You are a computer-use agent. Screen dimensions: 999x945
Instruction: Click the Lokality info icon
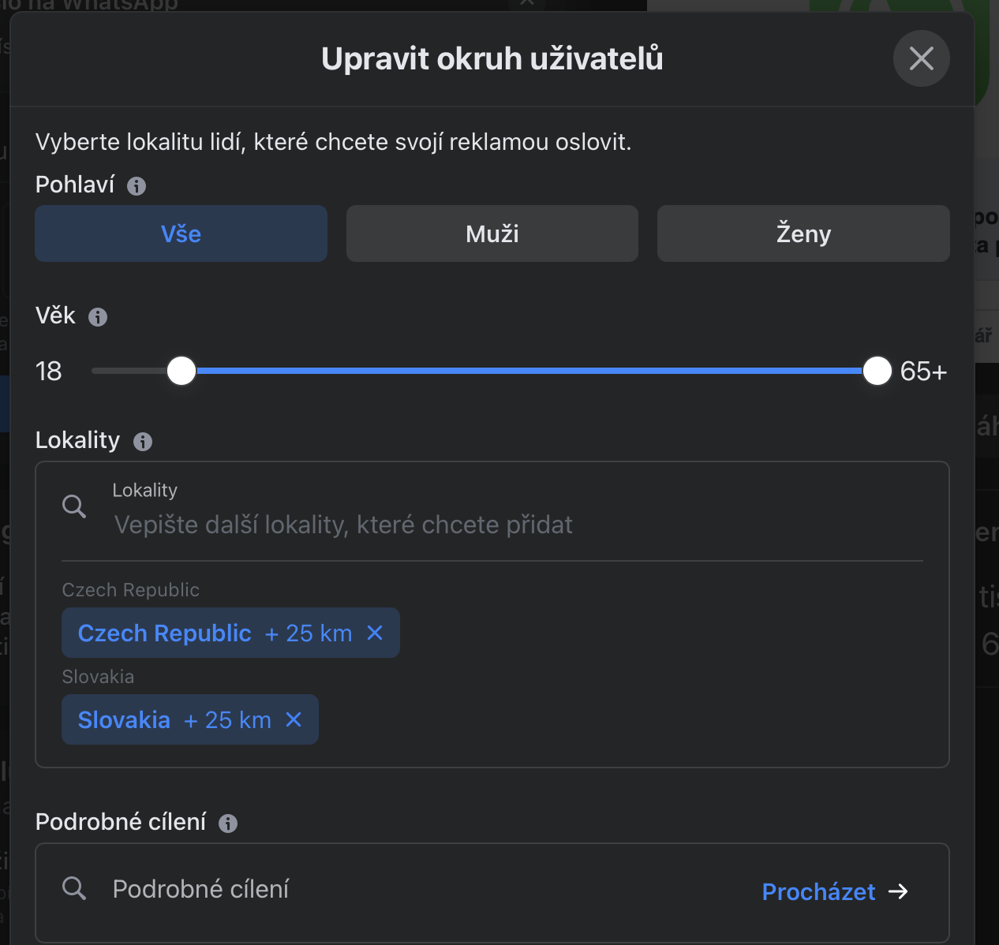coord(143,442)
